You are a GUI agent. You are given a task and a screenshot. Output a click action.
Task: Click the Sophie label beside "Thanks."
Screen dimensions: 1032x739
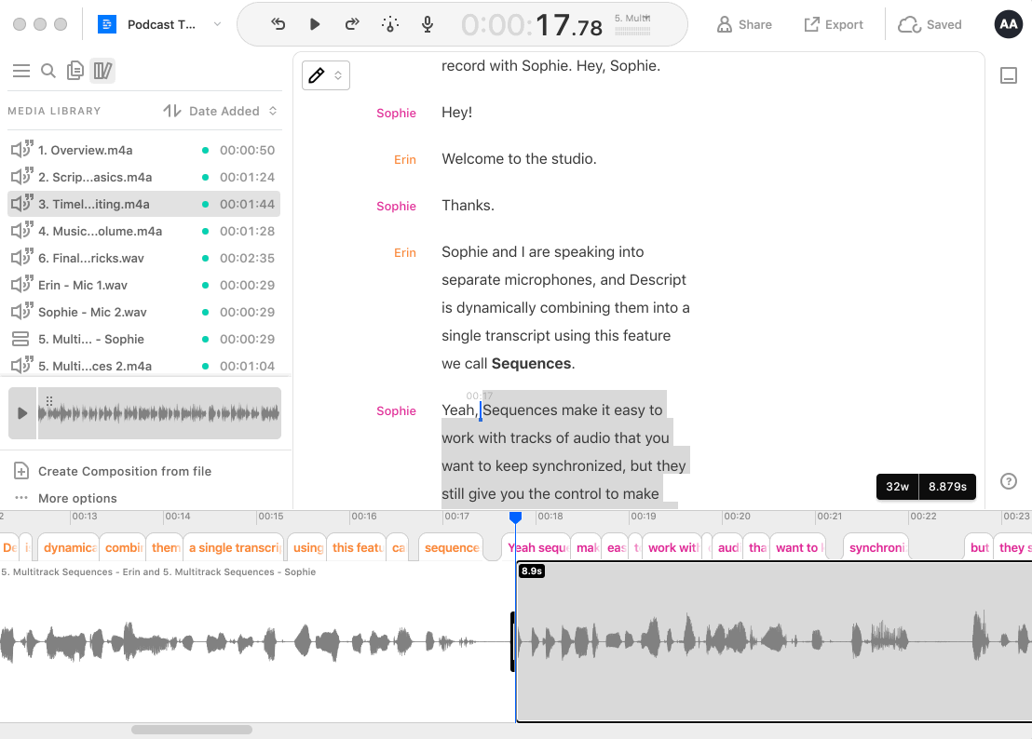[396, 206]
